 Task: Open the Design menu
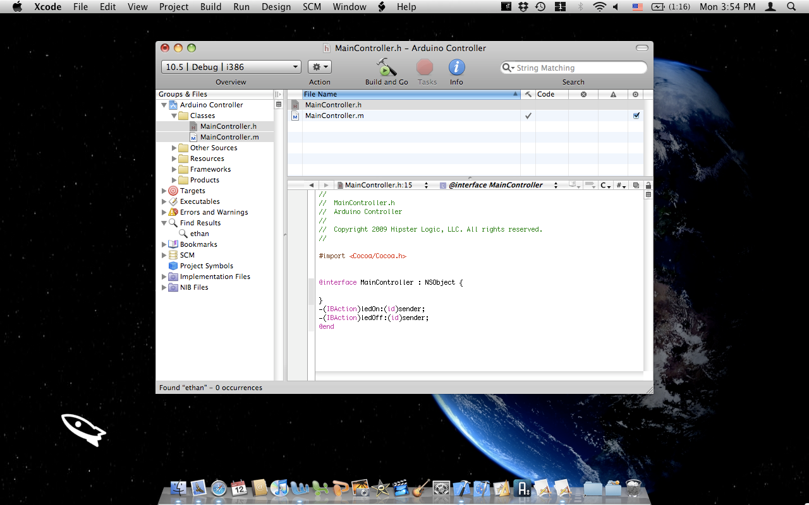tap(276, 7)
